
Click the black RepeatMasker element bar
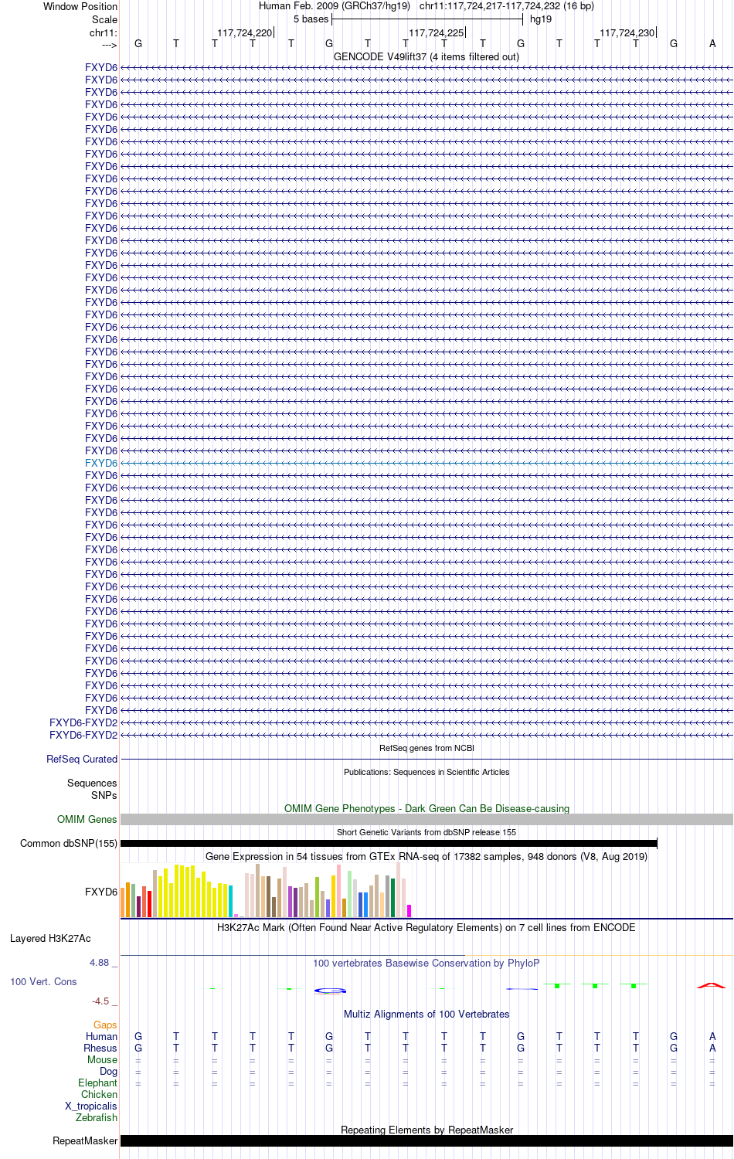tap(426, 1140)
